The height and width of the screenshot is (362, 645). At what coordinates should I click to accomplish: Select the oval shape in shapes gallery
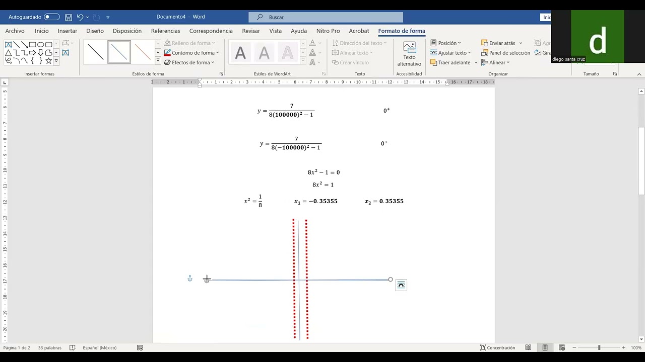(x=40, y=44)
